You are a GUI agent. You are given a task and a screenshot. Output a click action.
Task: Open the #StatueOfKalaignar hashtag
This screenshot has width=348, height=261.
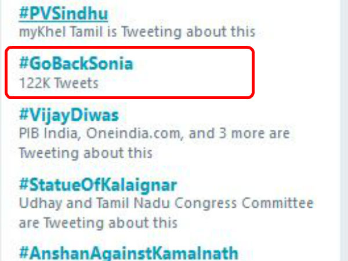pyautogui.click(x=97, y=185)
